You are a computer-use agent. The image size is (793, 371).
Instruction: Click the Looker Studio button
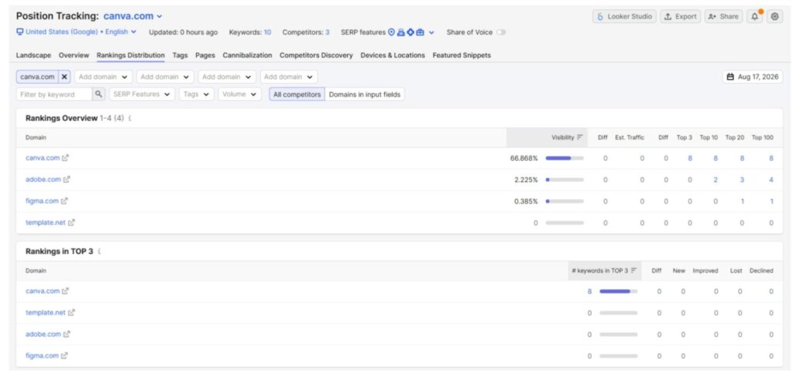tap(625, 17)
